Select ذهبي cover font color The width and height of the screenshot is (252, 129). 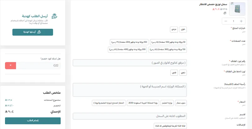(183, 73)
